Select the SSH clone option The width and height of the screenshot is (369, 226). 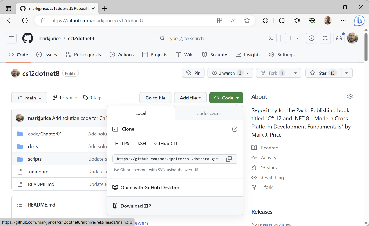[x=142, y=144]
